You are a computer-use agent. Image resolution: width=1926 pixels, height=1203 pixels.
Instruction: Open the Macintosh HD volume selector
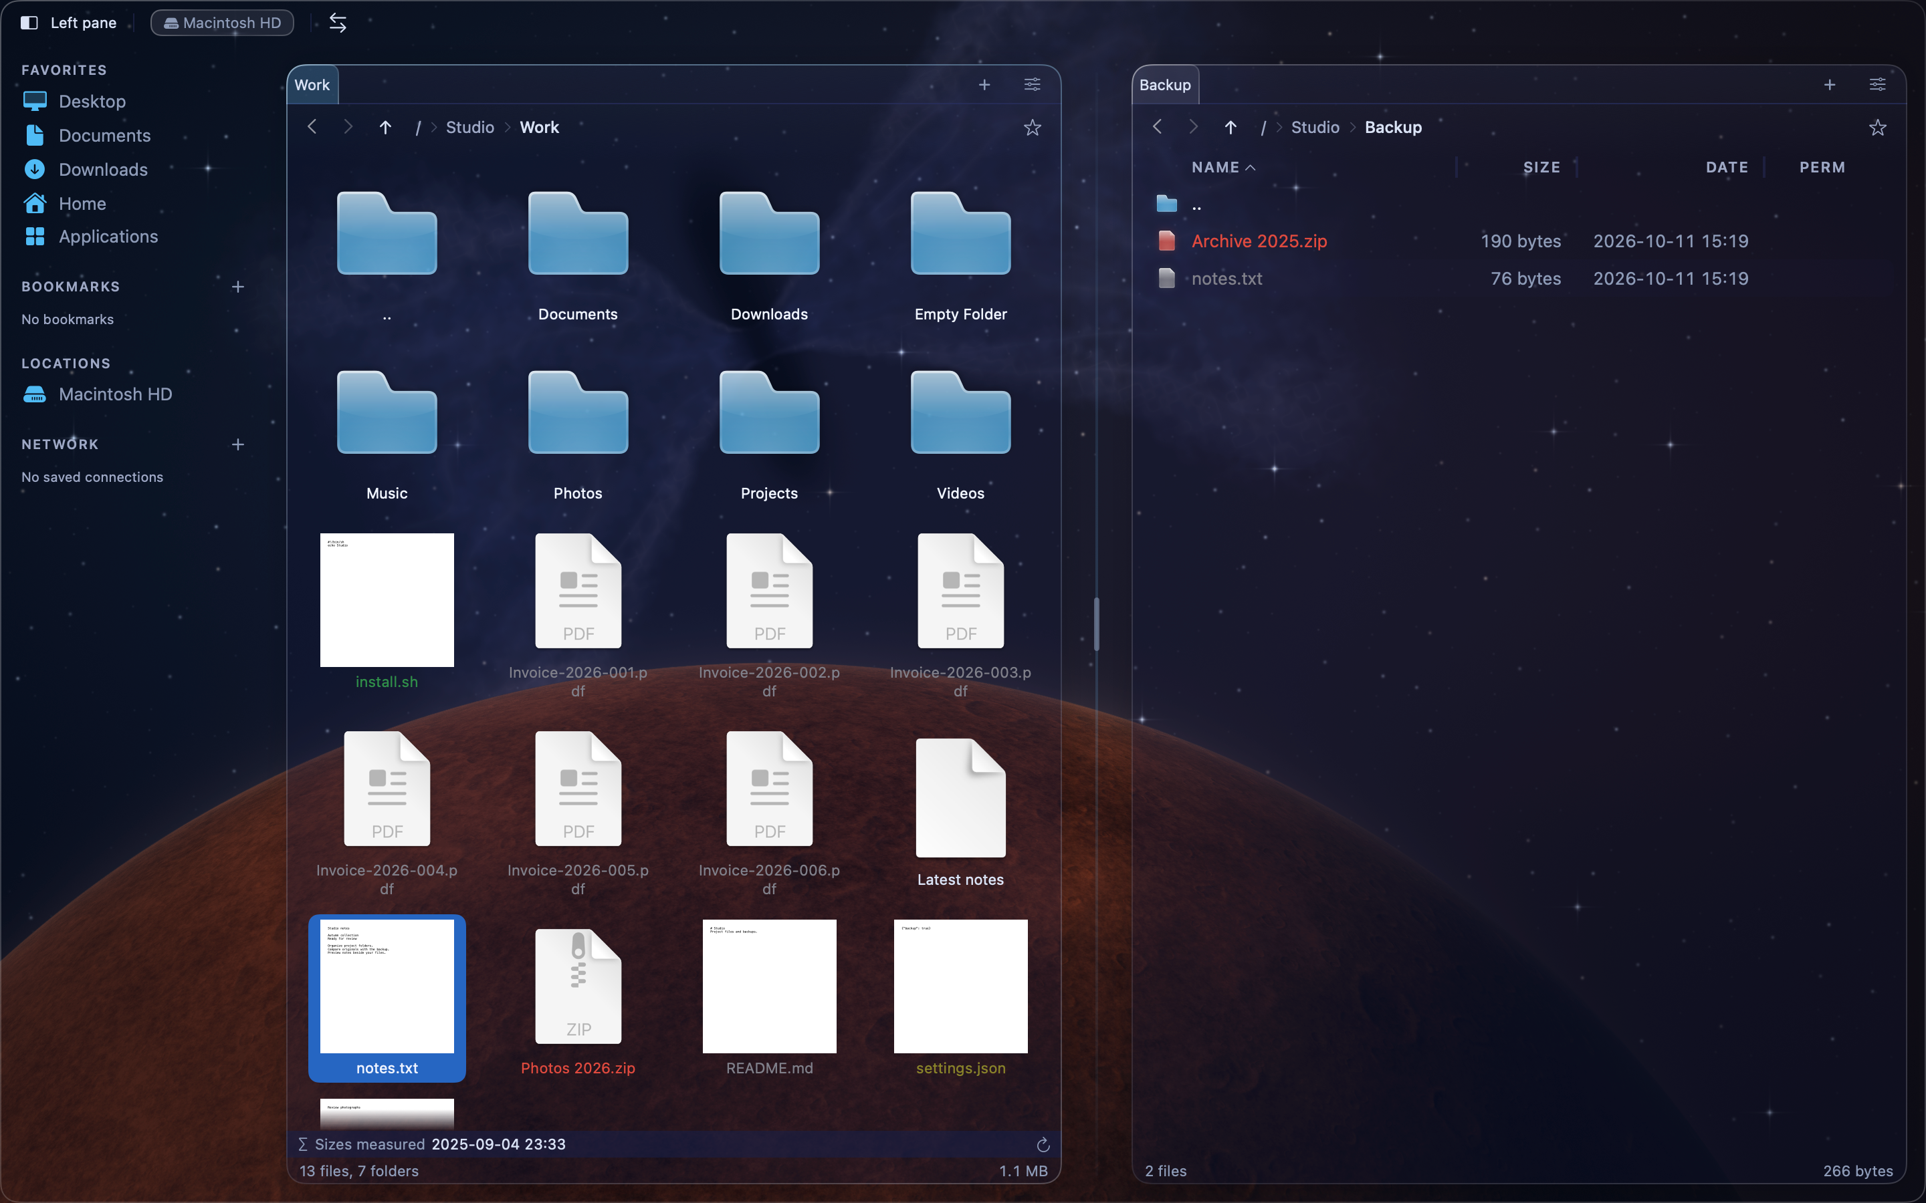click(222, 22)
